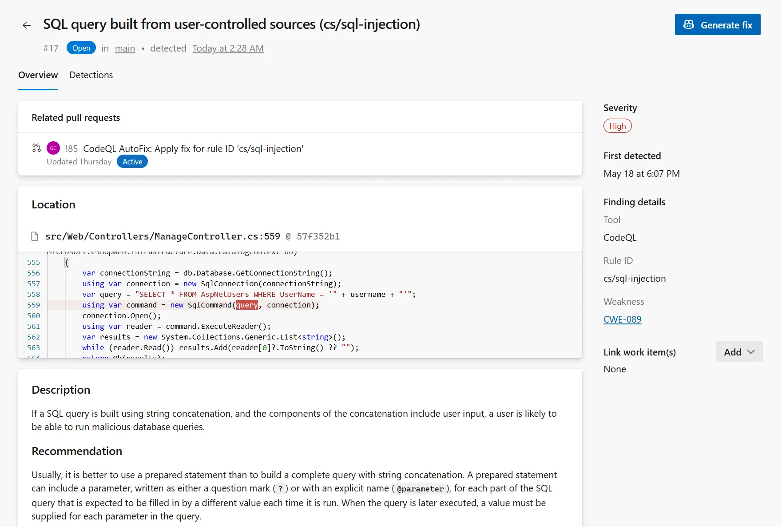The height and width of the screenshot is (527, 782).
Task: Click the GC avatar icon
Action: pyautogui.click(x=53, y=148)
